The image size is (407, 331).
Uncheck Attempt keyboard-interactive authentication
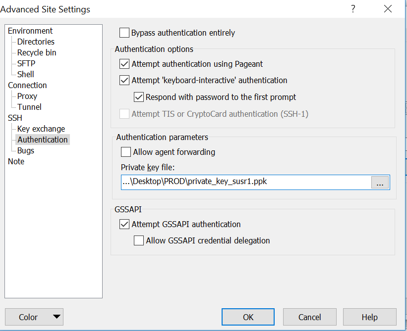(124, 80)
